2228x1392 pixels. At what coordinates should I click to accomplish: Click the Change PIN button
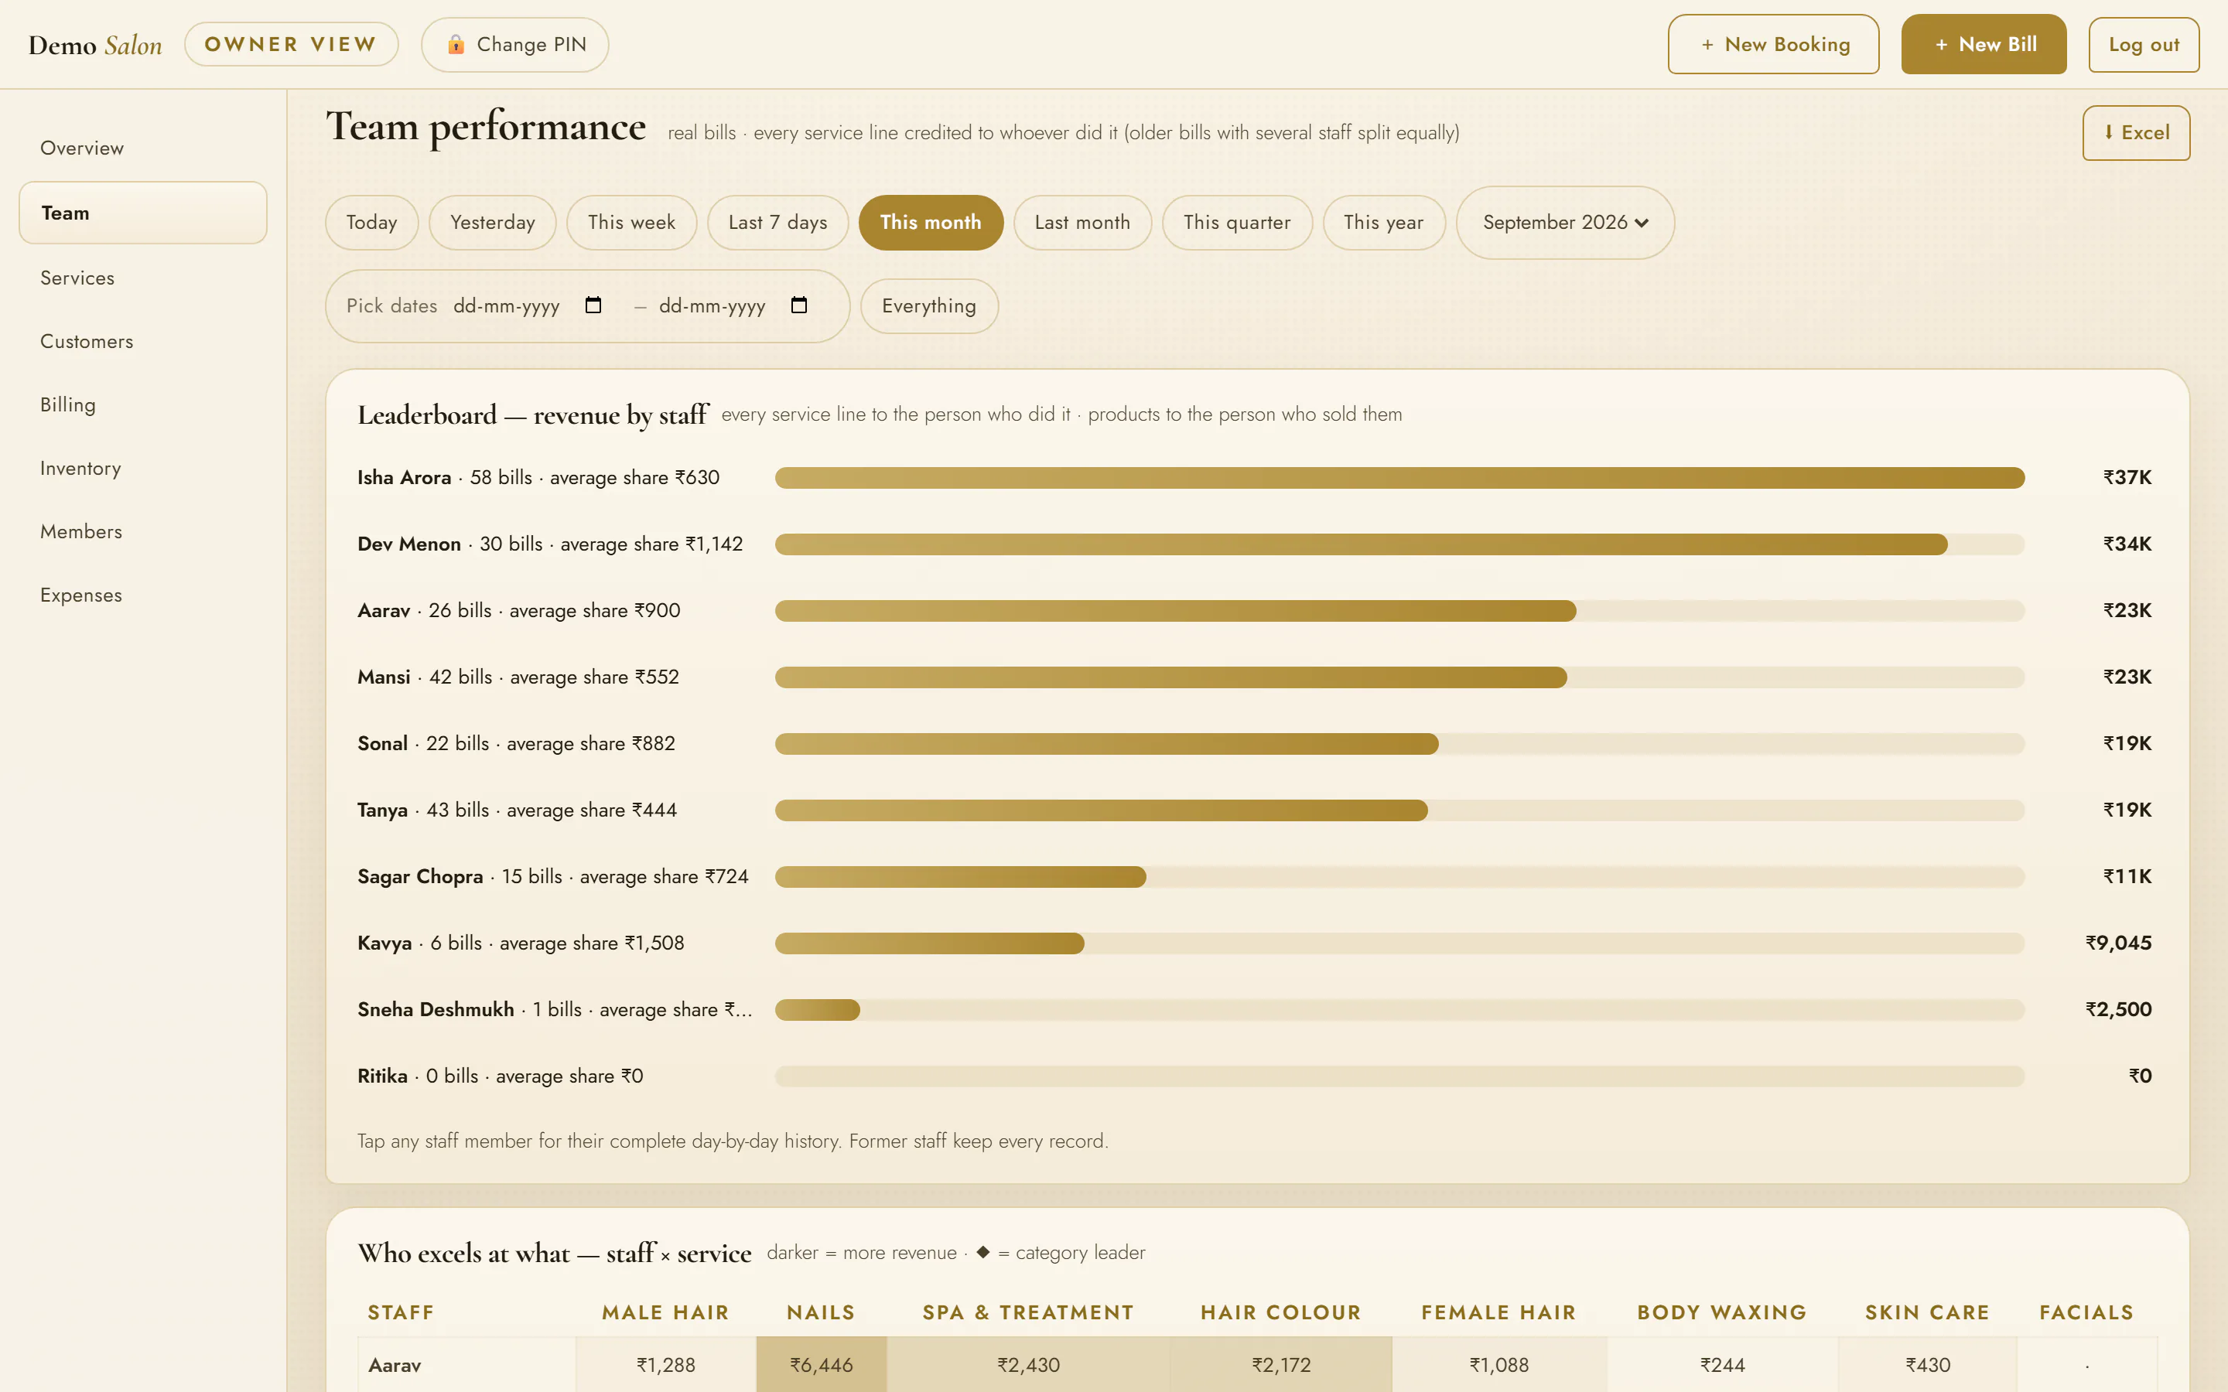pos(514,44)
